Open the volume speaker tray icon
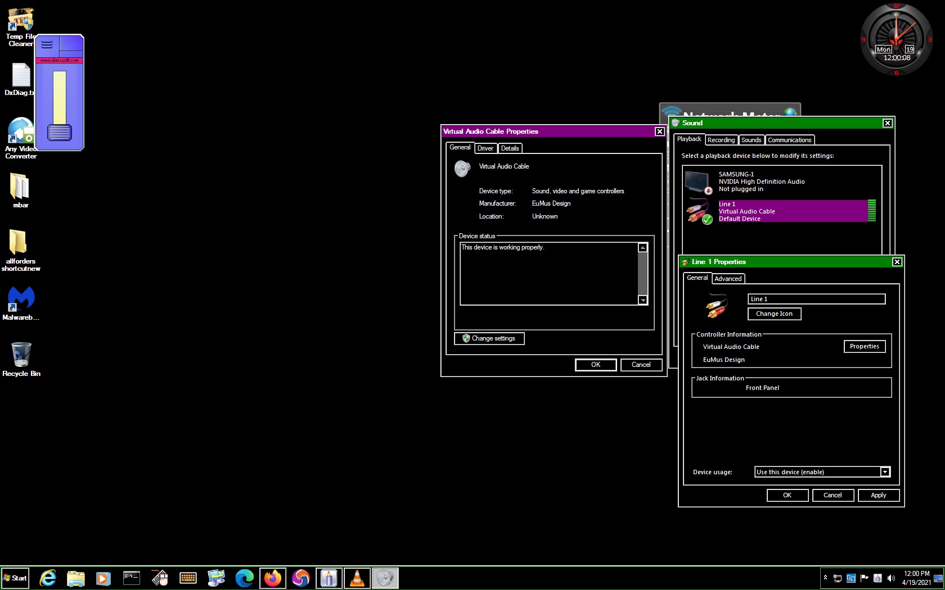Image resolution: width=945 pixels, height=590 pixels. [891, 578]
